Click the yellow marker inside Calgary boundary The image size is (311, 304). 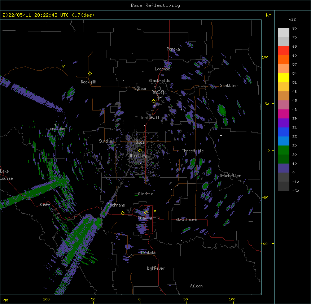click(x=146, y=213)
